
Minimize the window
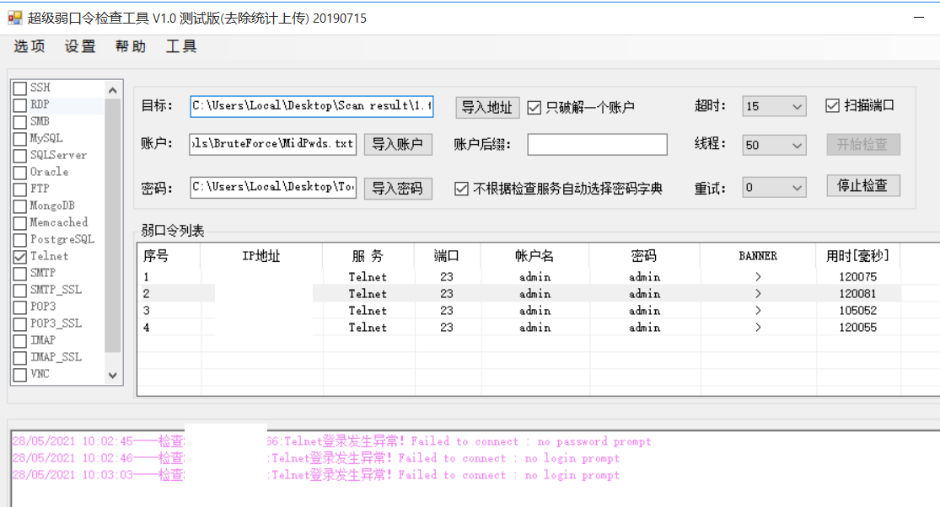tap(920, 18)
